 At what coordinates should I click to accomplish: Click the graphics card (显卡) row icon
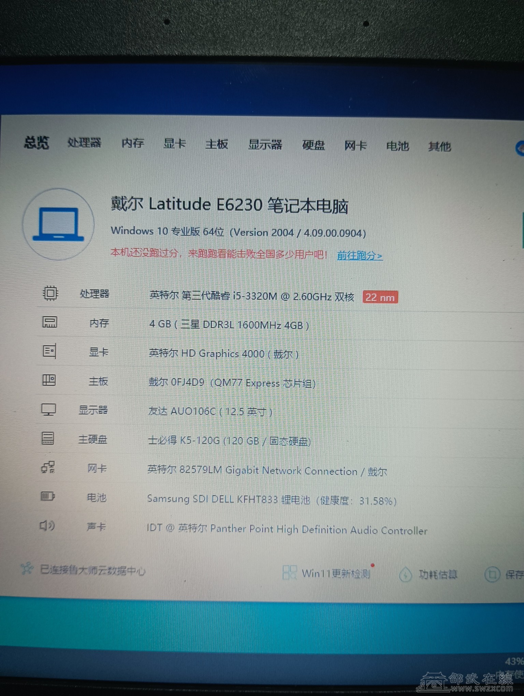tap(49, 351)
